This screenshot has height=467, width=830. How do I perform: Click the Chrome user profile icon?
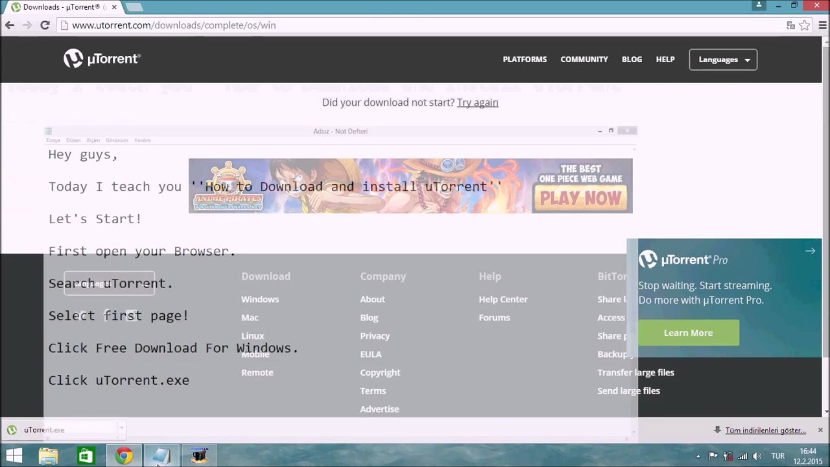[x=759, y=5]
